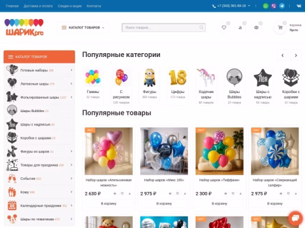Open WhatsApp chat icon in header
Screen dimensions: 305x228
pyautogui.click(x=266, y=6)
